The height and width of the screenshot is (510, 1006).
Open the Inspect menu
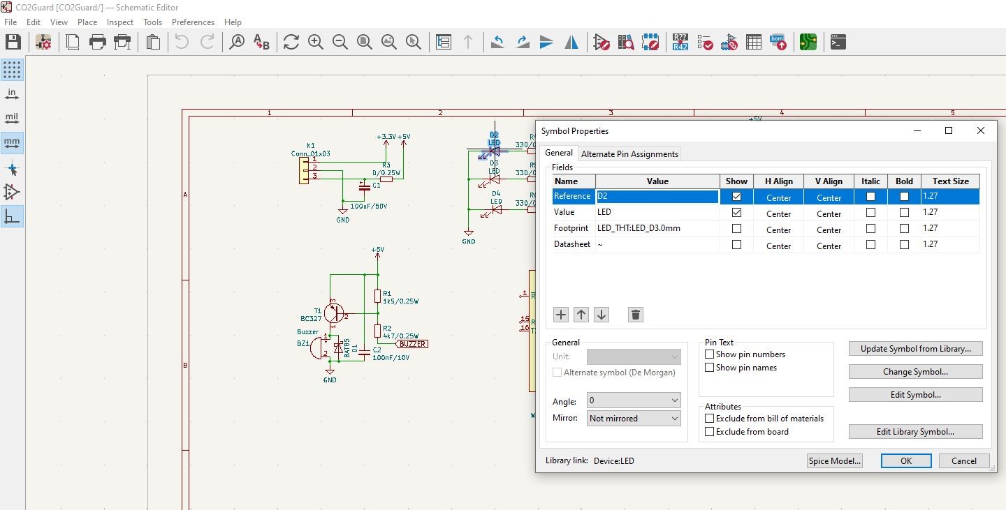click(x=120, y=22)
